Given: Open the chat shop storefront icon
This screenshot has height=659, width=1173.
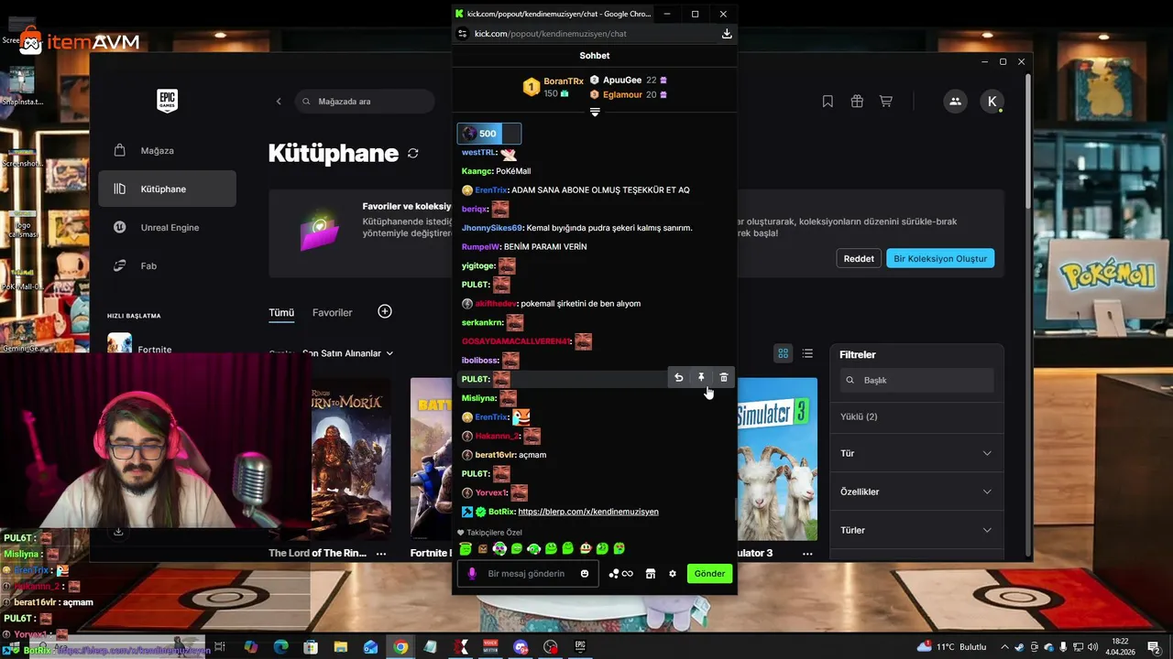Looking at the screenshot, I should [651, 574].
